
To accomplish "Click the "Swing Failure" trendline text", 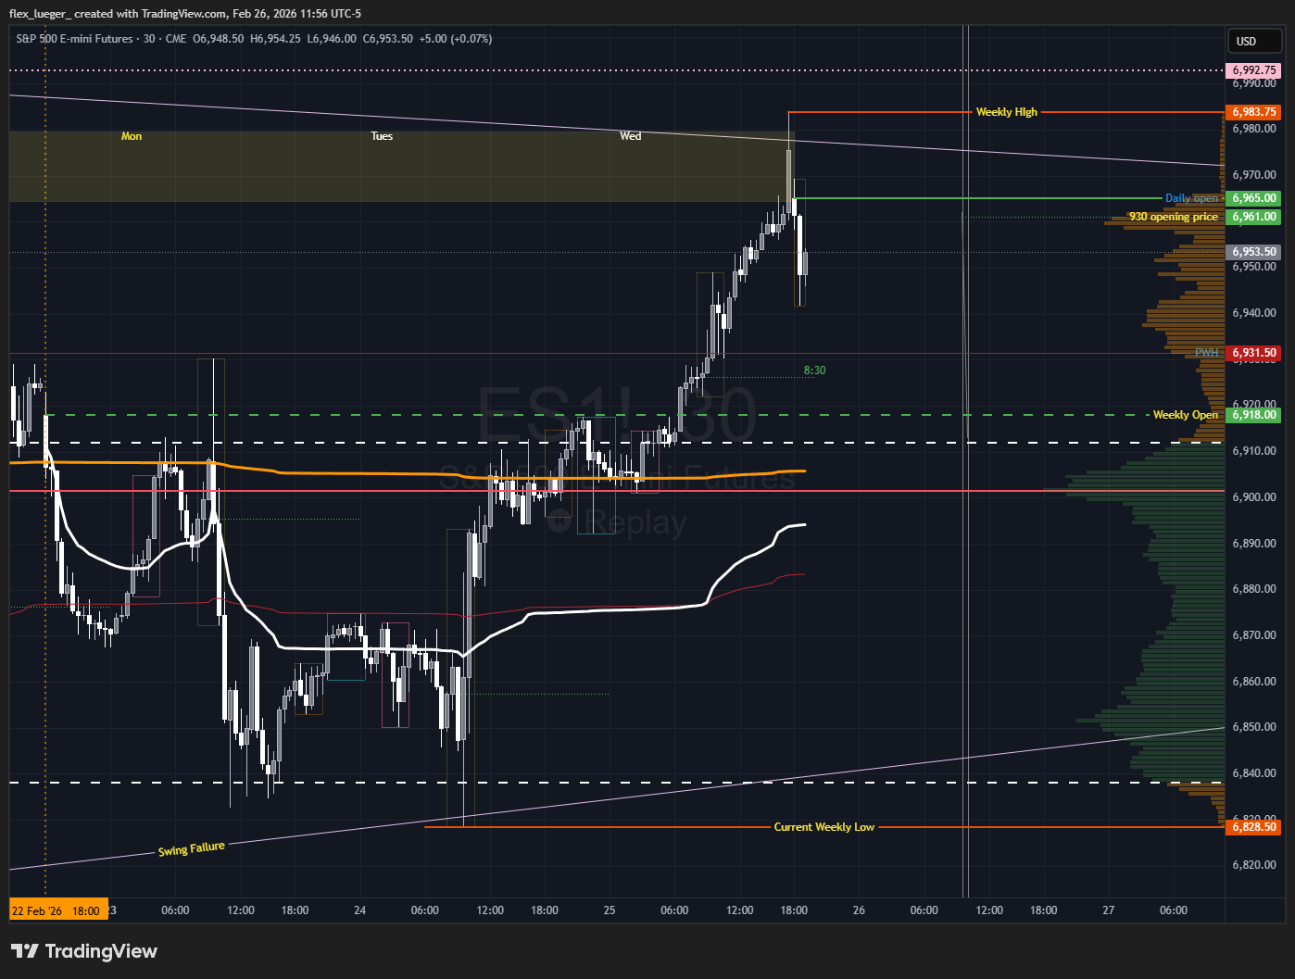I will (x=191, y=848).
